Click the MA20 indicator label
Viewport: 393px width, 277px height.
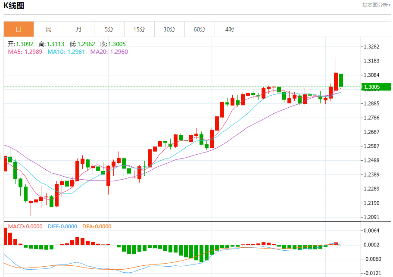(109, 52)
